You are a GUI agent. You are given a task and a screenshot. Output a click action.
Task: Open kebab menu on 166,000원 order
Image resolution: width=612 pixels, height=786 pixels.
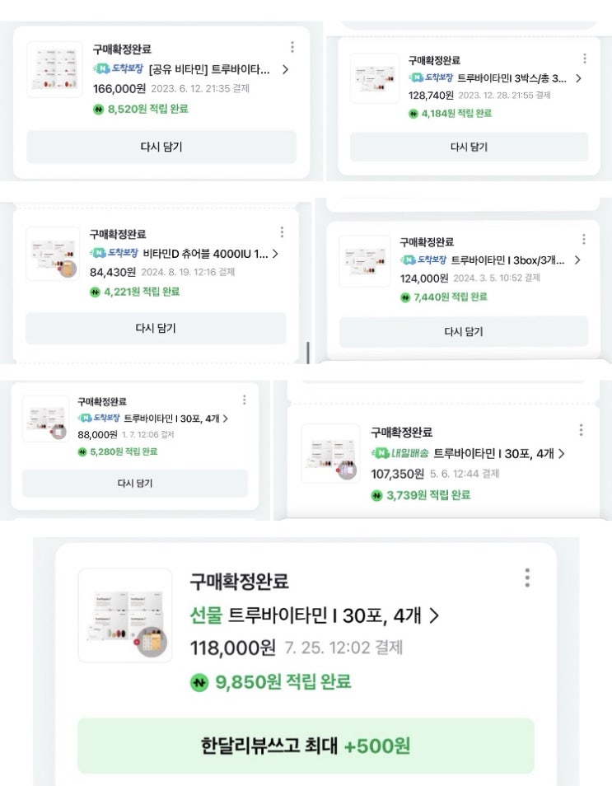292,47
